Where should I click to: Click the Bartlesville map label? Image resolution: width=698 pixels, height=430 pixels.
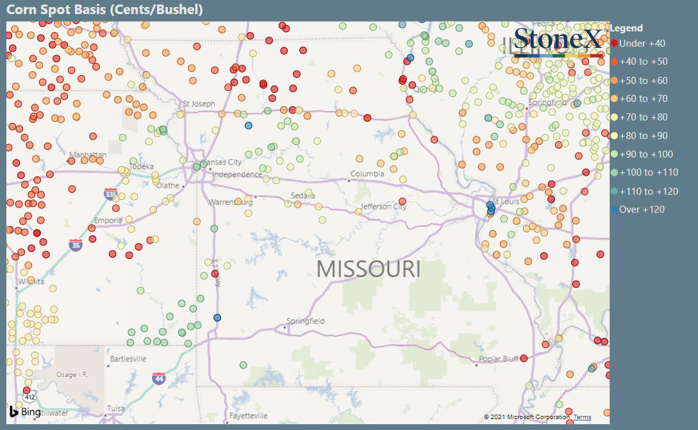(x=128, y=359)
